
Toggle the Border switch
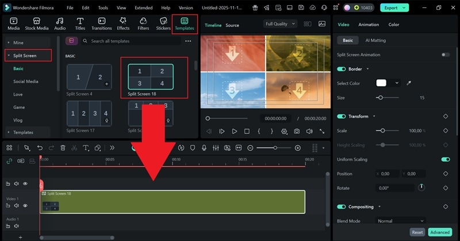click(341, 69)
